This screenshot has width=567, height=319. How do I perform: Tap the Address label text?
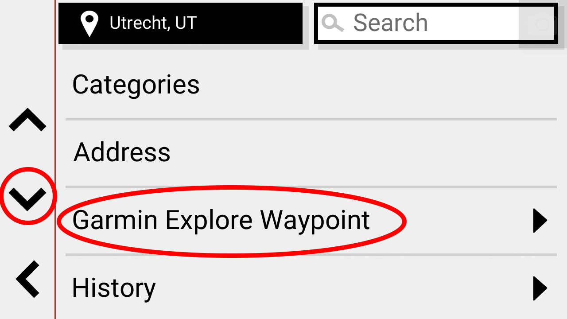tap(122, 152)
